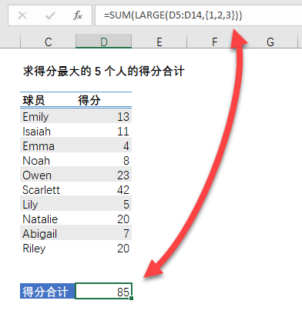
Task: Click the fill handle of cell 85
Action: click(132, 298)
